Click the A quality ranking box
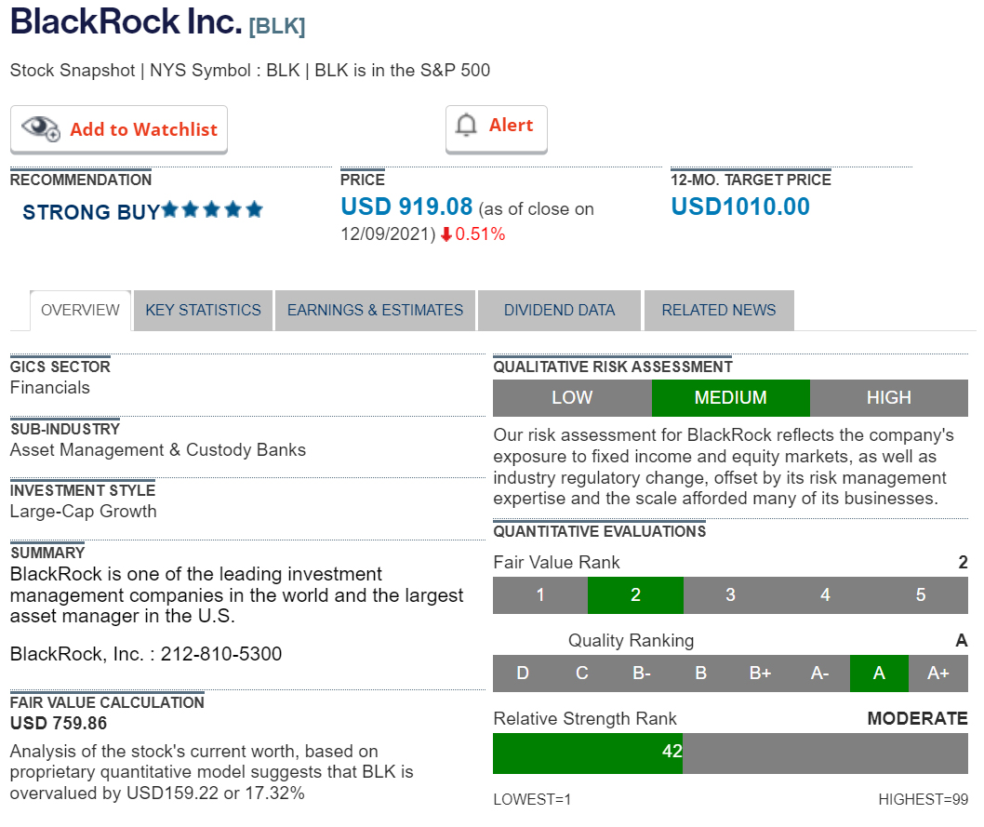 [x=879, y=674]
